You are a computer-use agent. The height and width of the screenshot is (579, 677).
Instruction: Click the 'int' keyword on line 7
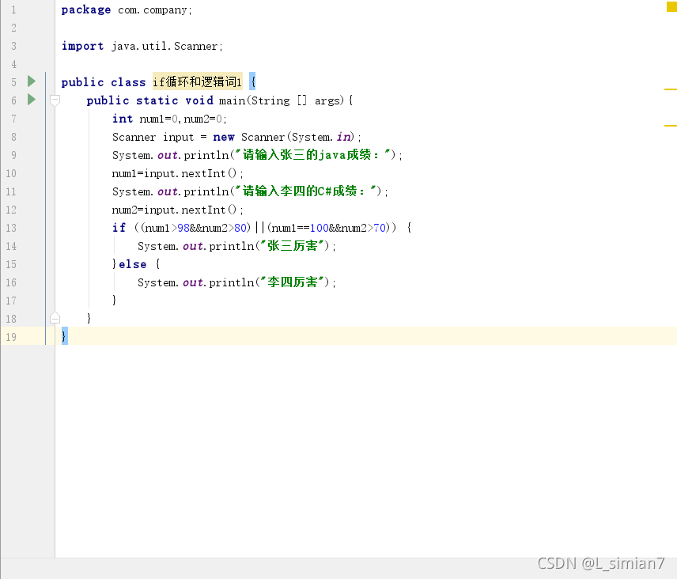tap(123, 119)
